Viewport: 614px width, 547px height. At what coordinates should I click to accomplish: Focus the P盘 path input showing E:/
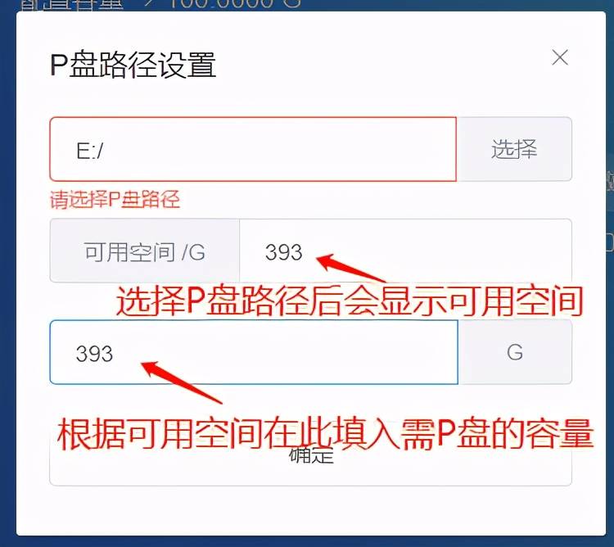[x=253, y=149]
